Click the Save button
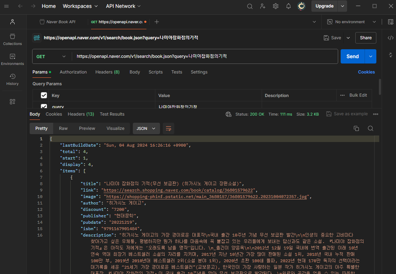Screen dimensions: 396x274 click(x=332, y=38)
